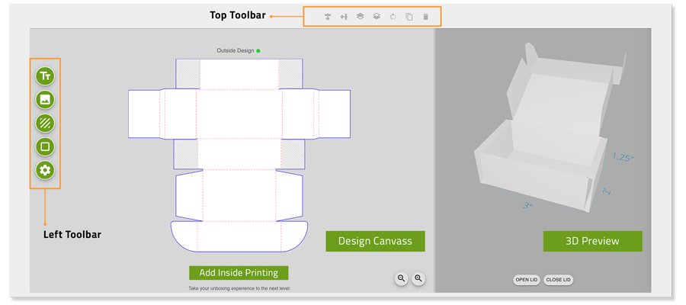Screen dimensions: 686x305
Task: Click Add Inside Printing button
Action: coord(239,273)
